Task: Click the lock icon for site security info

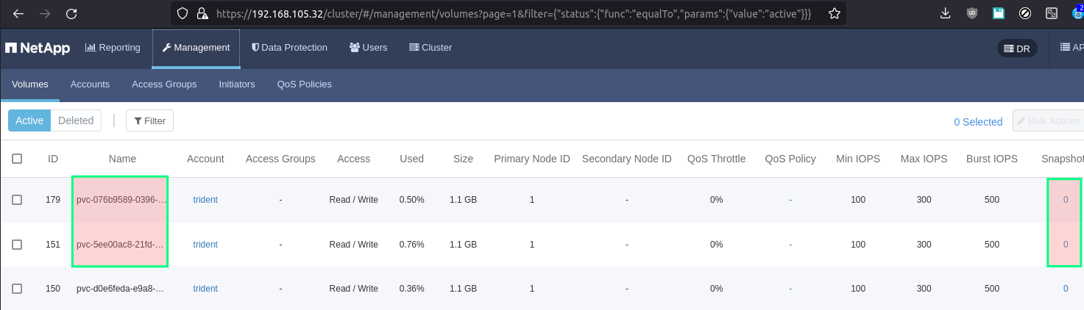Action: [202, 14]
